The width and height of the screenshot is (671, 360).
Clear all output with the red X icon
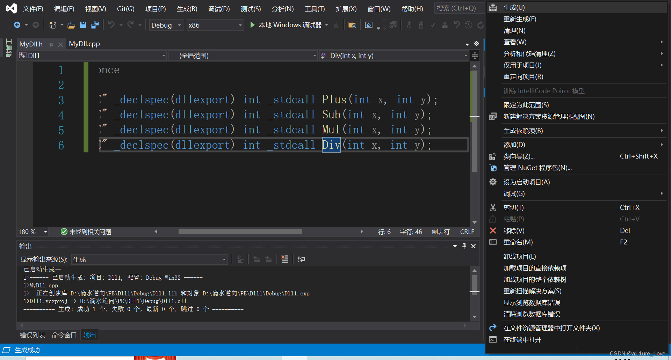(285, 259)
